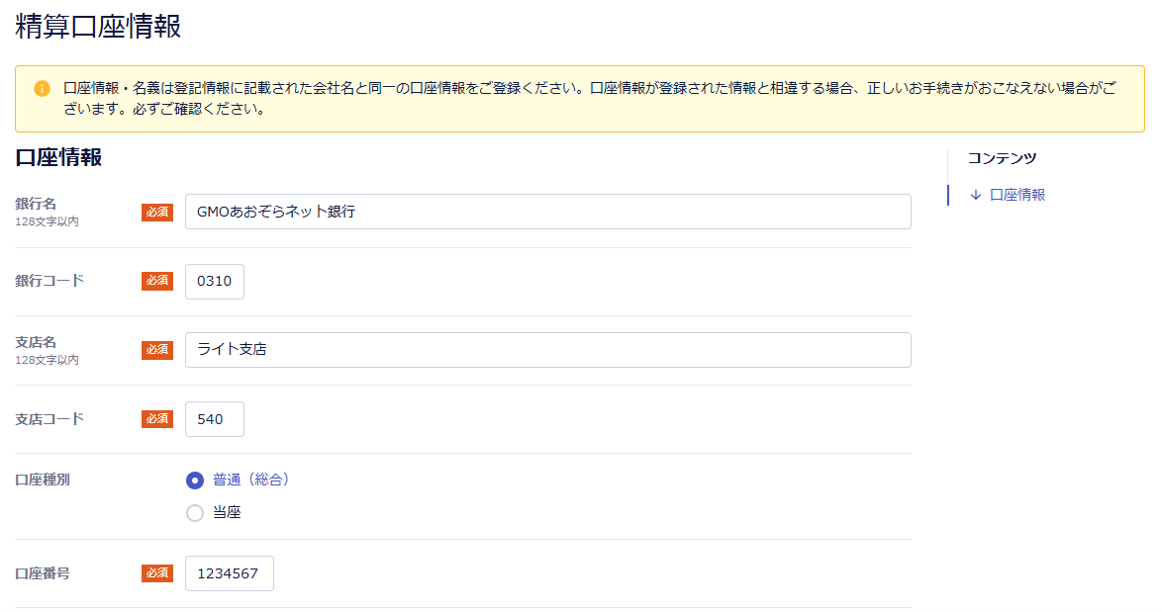Click the 口座種別 label
This screenshot has width=1162, height=612.
pyautogui.click(x=43, y=480)
